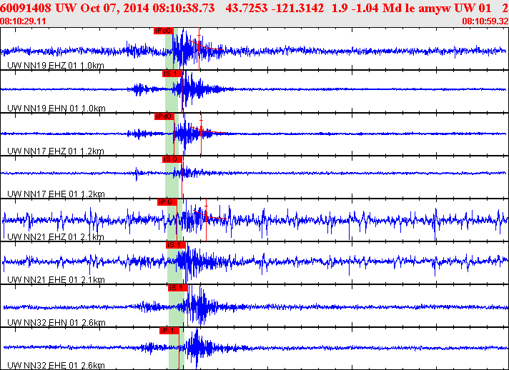Click the coda duration marker on NN21 EHZ trace
The width and height of the screenshot is (509, 370).
(206, 220)
